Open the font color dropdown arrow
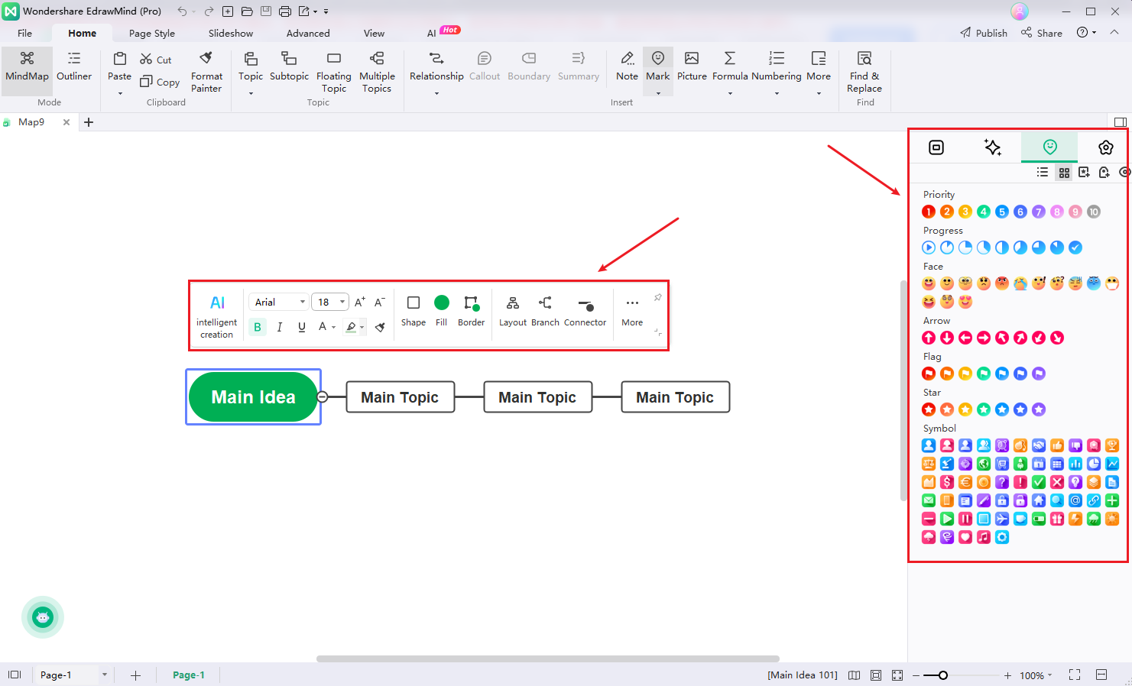 click(334, 328)
